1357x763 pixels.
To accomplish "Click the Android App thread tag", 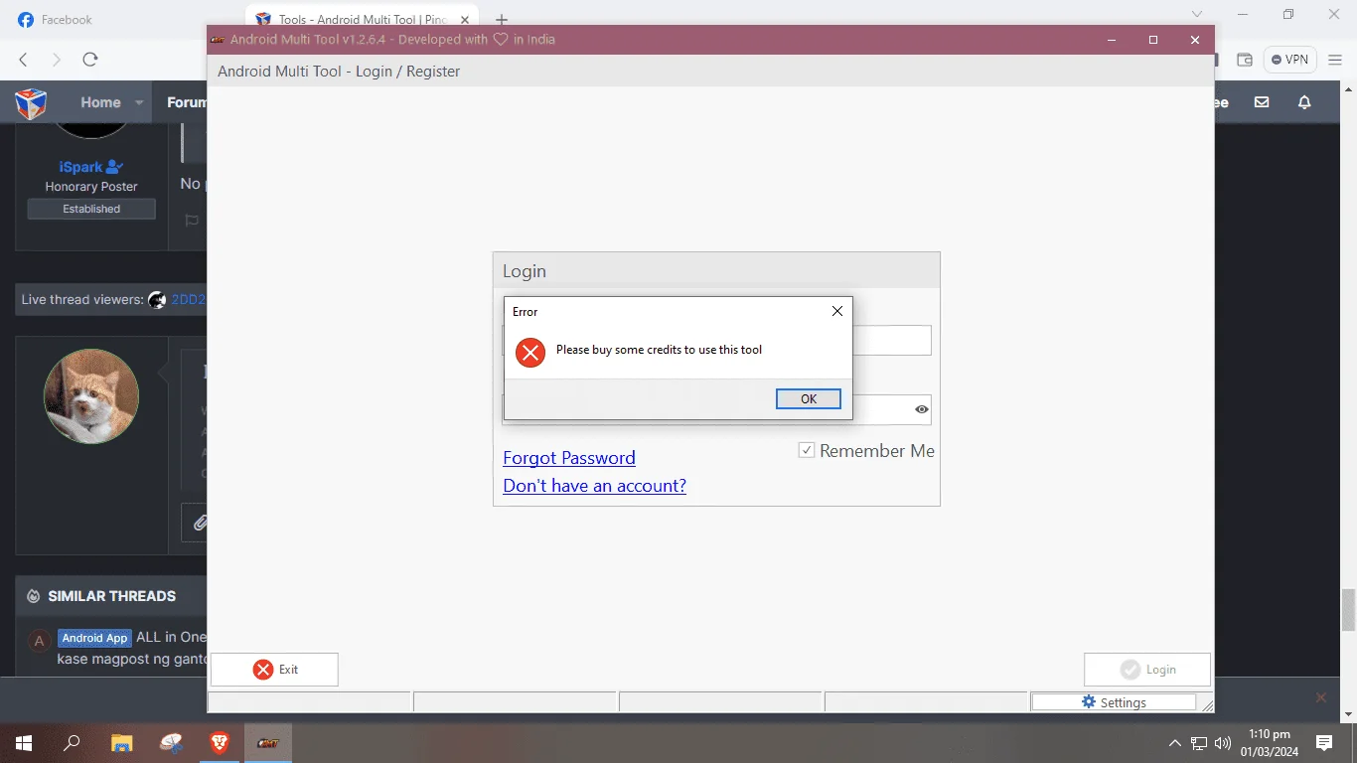I will 94,638.
